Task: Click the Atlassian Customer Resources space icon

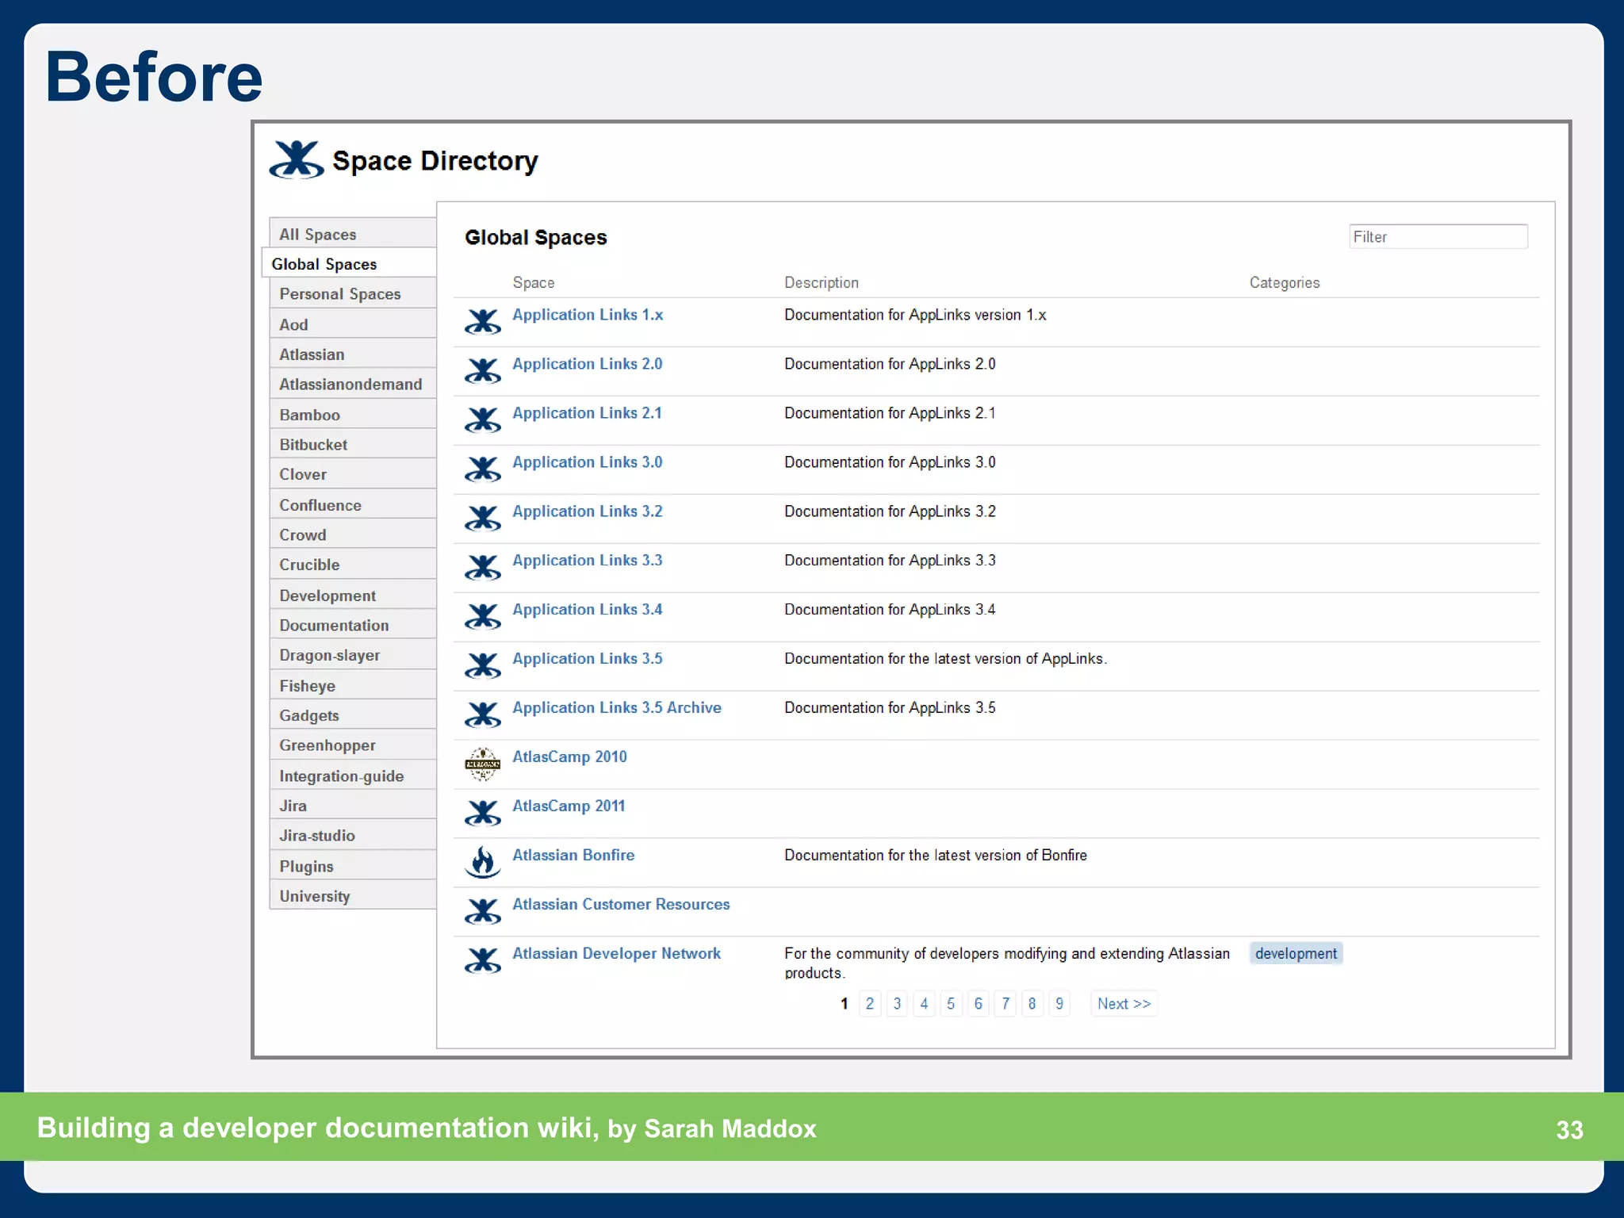Action: click(482, 912)
